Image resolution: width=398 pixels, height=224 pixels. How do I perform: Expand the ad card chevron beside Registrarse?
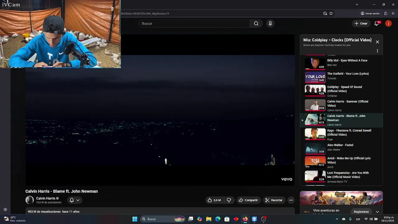pyautogui.click(x=377, y=212)
